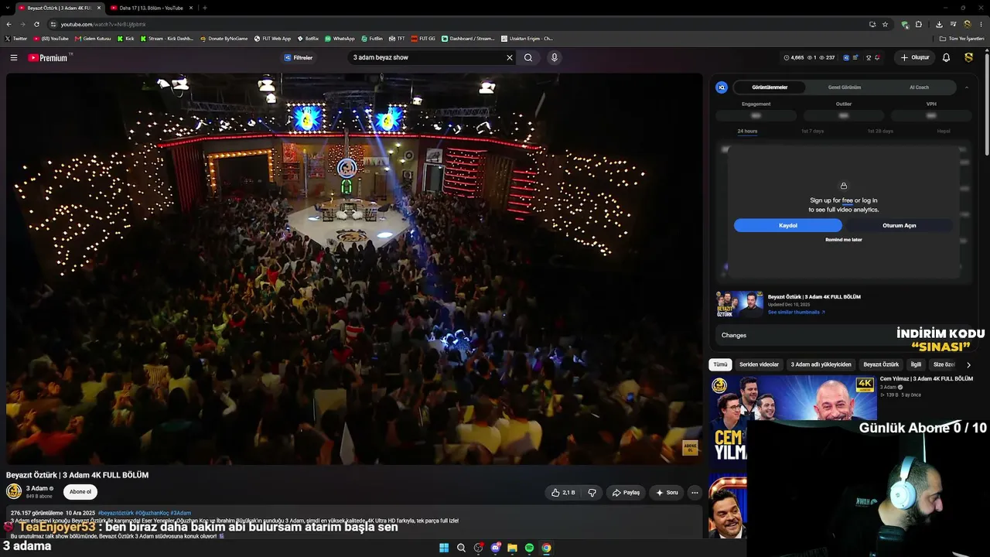The height and width of the screenshot is (557, 990).
Task: Dislike the video thumbs-down button
Action: pos(592,493)
